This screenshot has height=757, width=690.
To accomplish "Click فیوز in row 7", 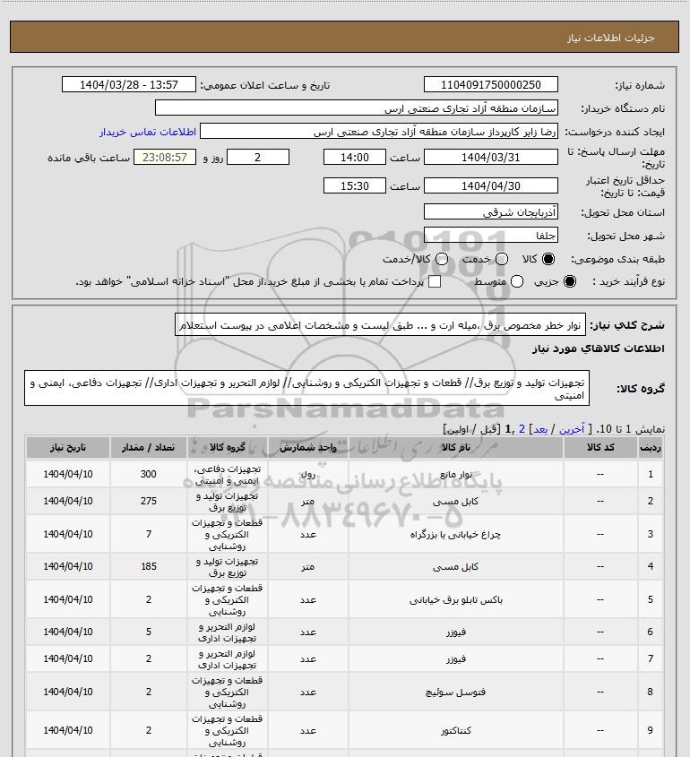I will (456, 659).
